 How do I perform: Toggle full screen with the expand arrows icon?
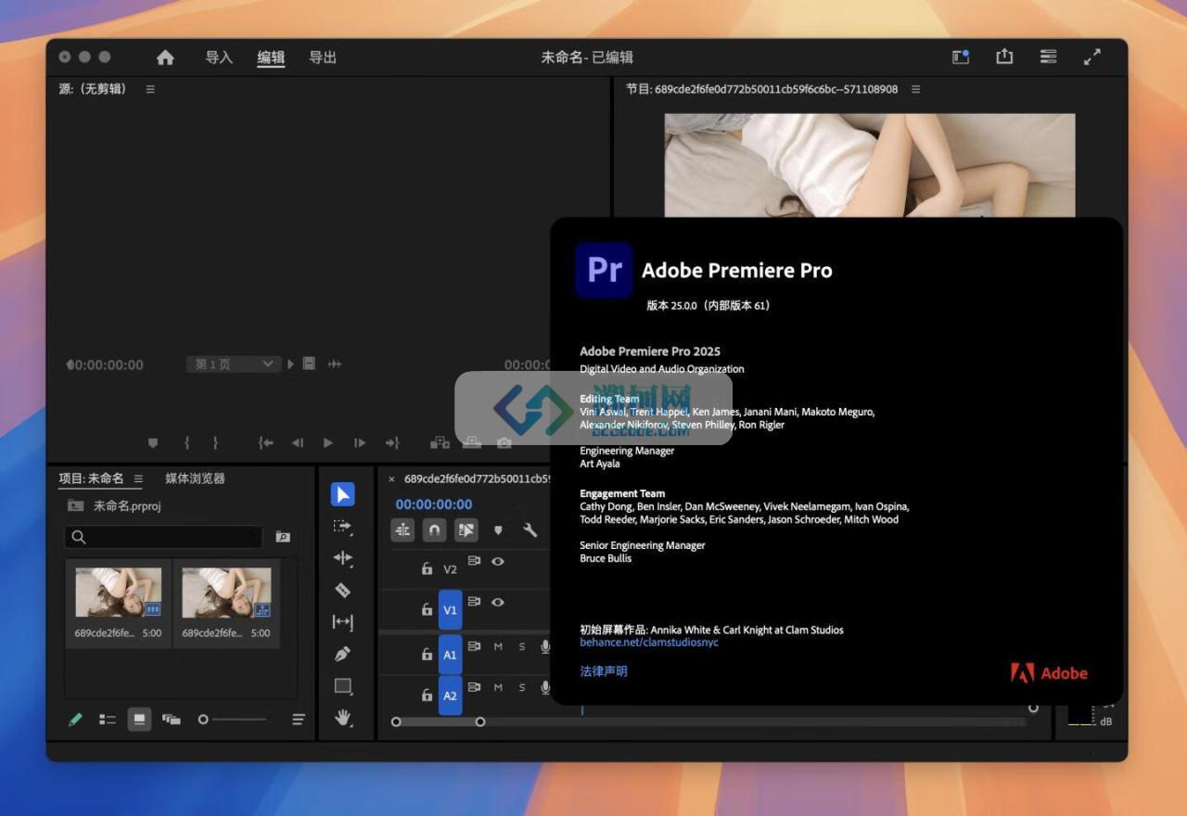[x=1092, y=57]
